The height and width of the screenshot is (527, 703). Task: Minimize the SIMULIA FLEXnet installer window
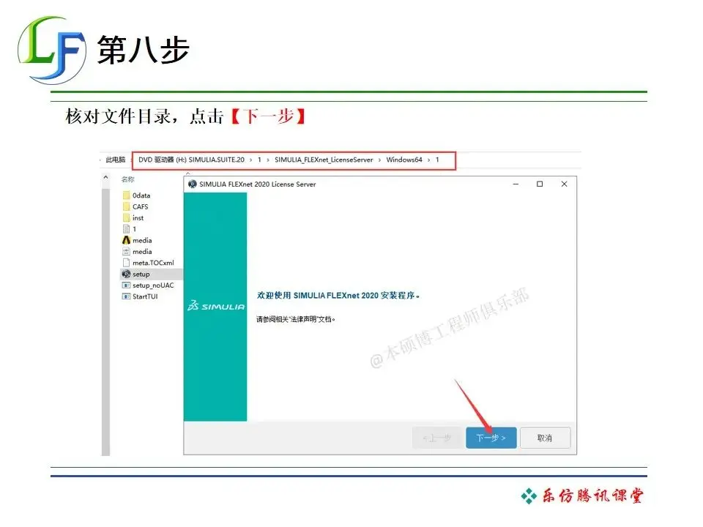pyautogui.click(x=516, y=184)
